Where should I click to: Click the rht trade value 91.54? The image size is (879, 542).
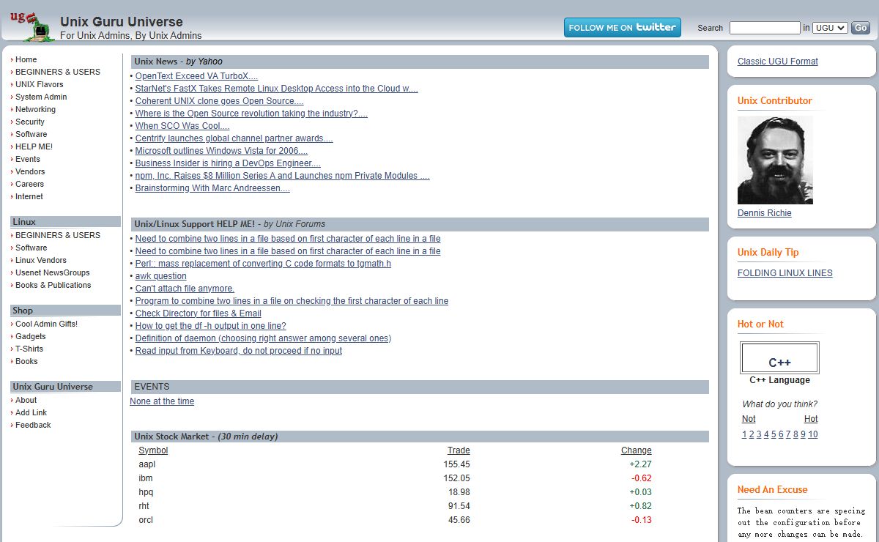pyautogui.click(x=459, y=506)
